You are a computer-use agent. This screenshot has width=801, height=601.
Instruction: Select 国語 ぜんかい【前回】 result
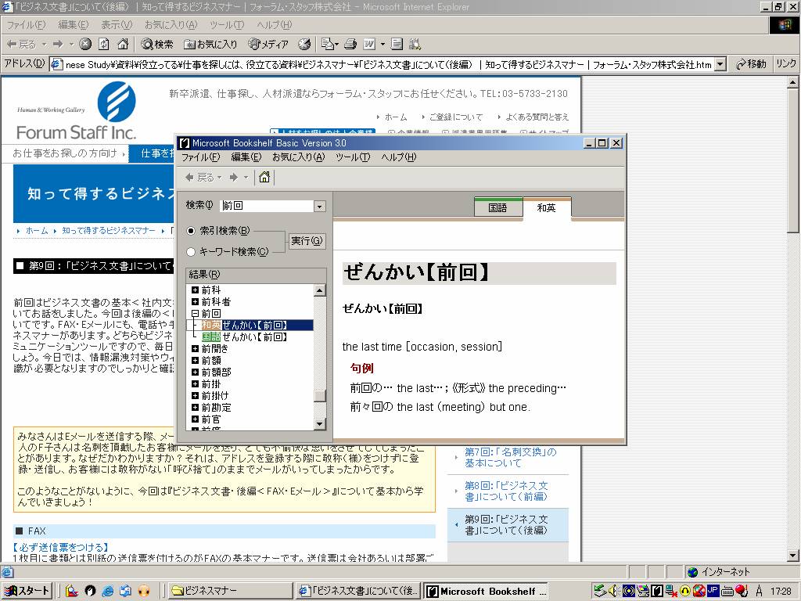pyautogui.click(x=245, y=336)
